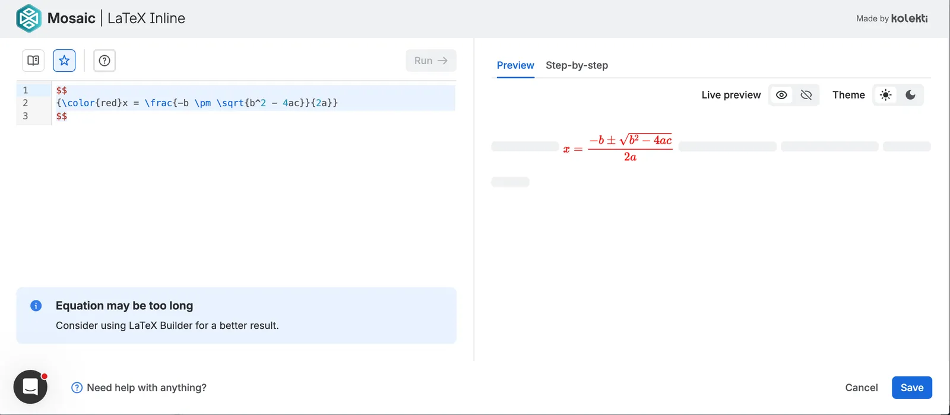950x415 pixels.
Task: Click the Live preview label
Action: click(x=731, y=95)
